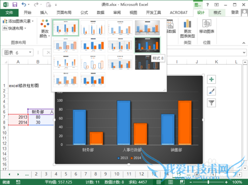Open sheet tab 10

point(117,174)
